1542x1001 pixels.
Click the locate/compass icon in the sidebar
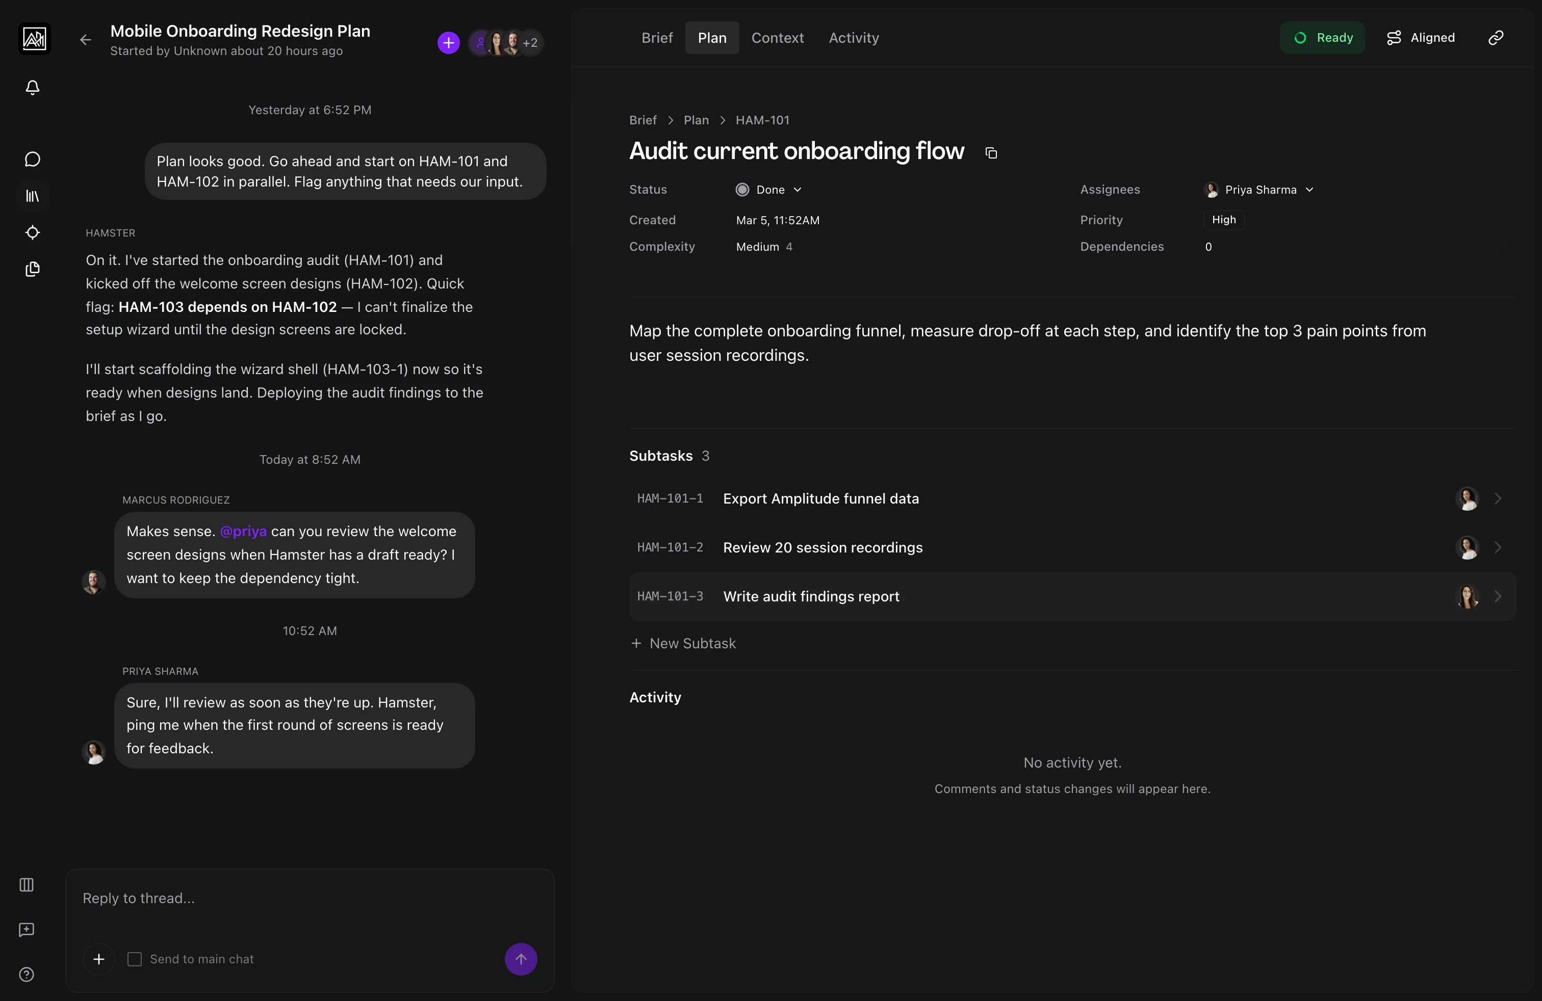(x=32, y=232)
